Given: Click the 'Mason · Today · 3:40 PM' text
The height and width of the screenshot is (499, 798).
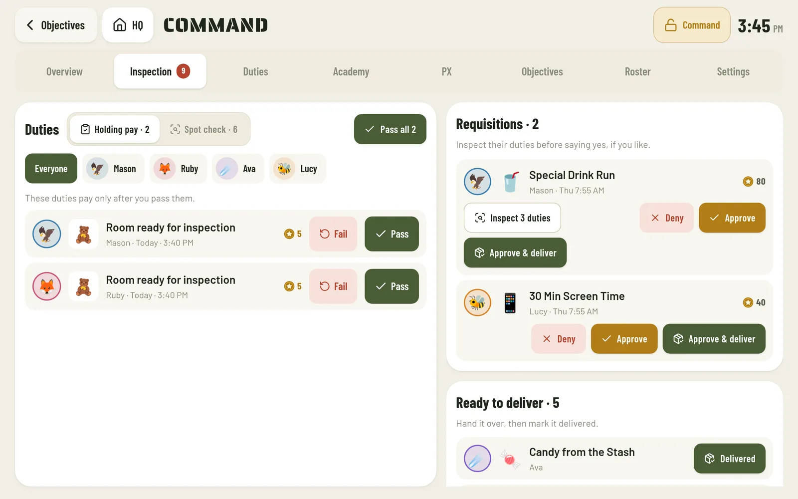Looking at the screenshot, I should point(150,243).
